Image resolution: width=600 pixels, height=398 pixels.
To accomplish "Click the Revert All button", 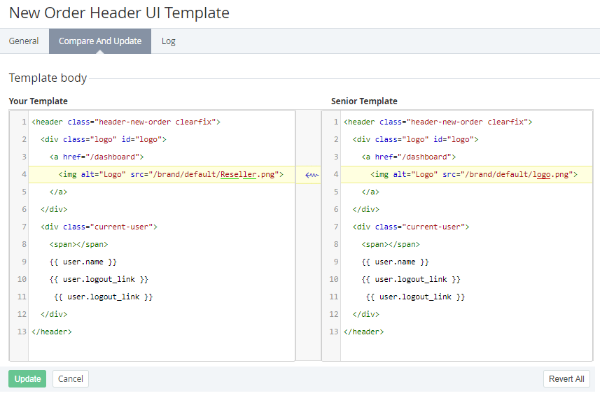I will (x=566, y=379).
